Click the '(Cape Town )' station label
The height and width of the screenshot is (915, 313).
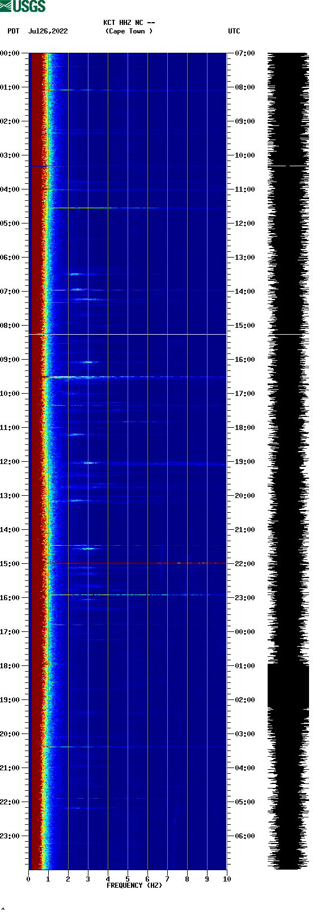click(129, 31)
